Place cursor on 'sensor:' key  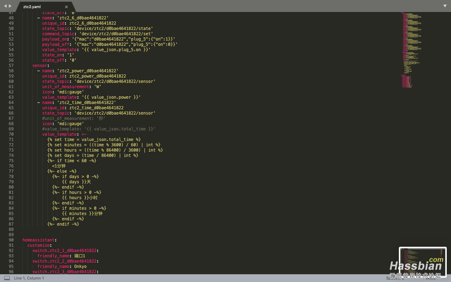[41, 66]
